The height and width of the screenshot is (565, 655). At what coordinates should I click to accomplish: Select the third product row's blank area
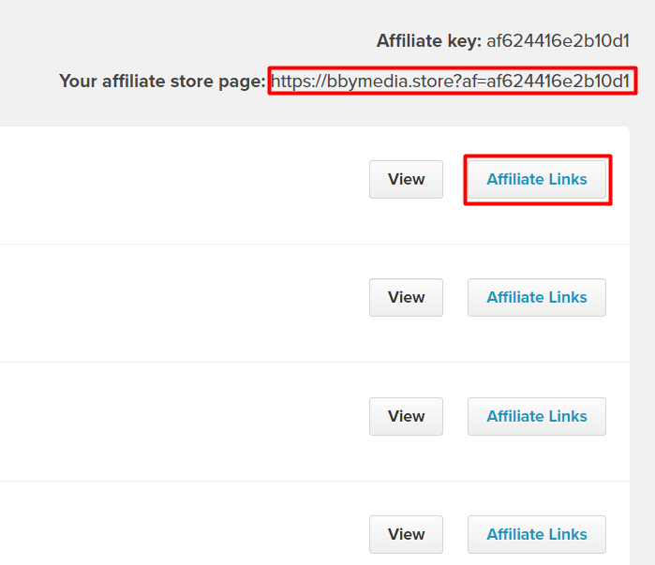click(180, 422)
